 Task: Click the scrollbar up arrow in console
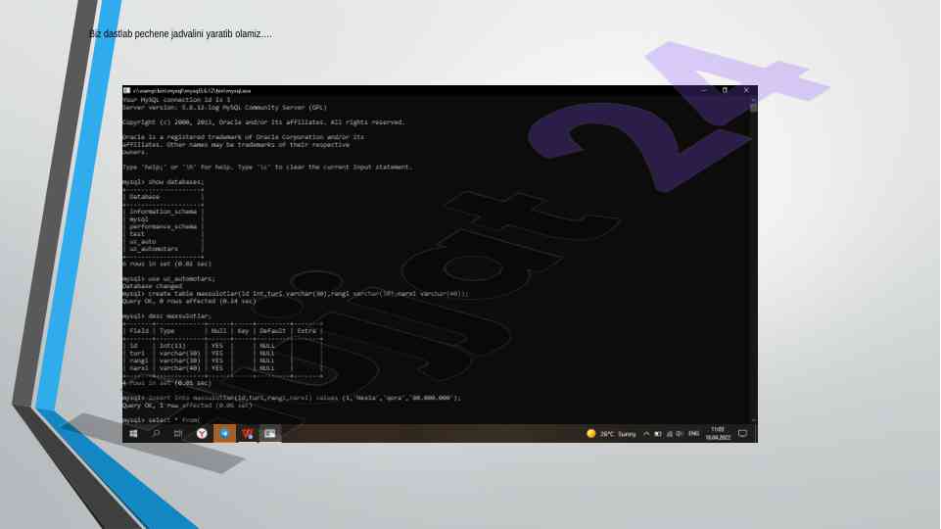(x=753, y=98)
